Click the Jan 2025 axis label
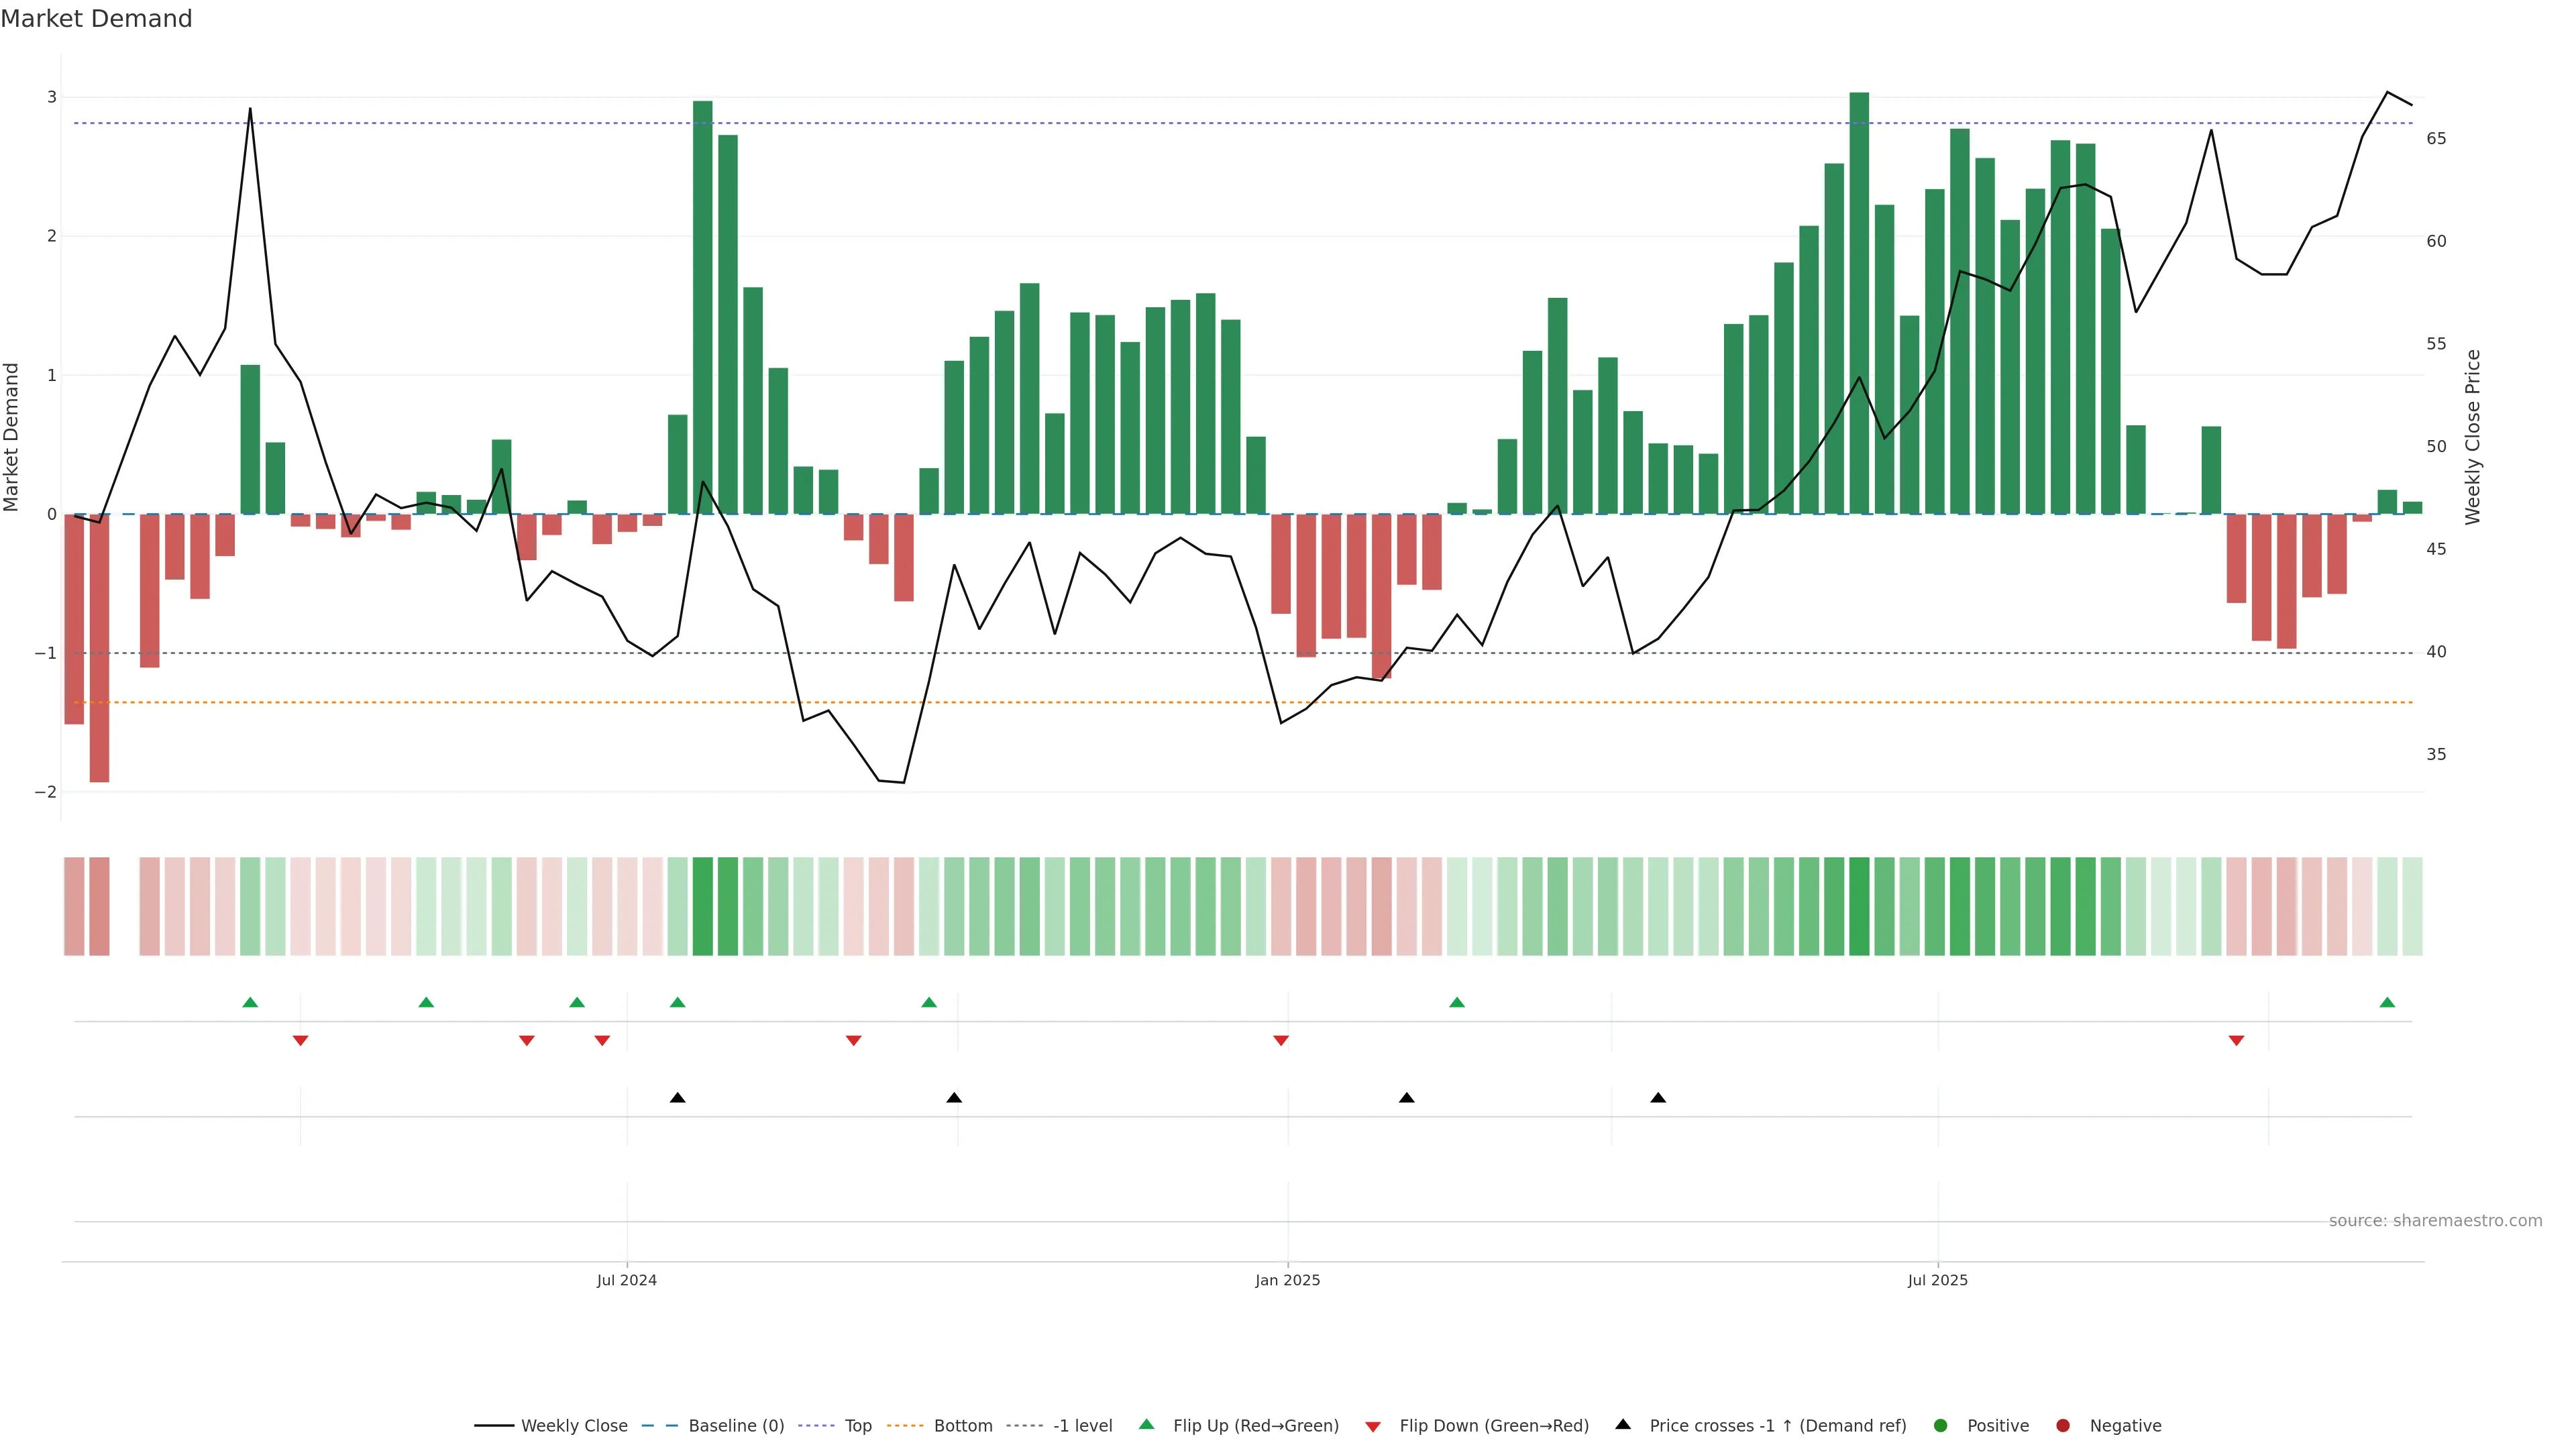Viewport: 2576px width, 1449px height. 1288,1281
